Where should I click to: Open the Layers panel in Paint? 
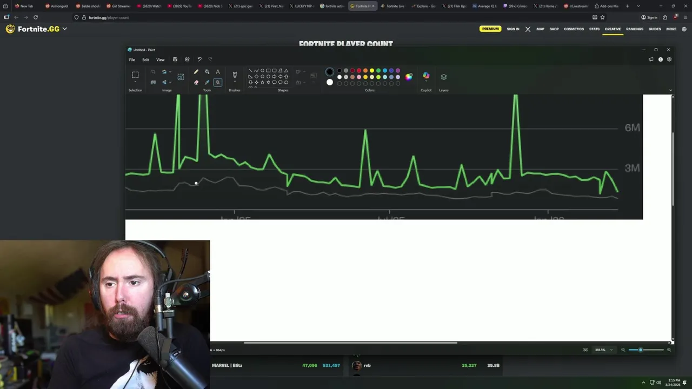pos(444,77)
